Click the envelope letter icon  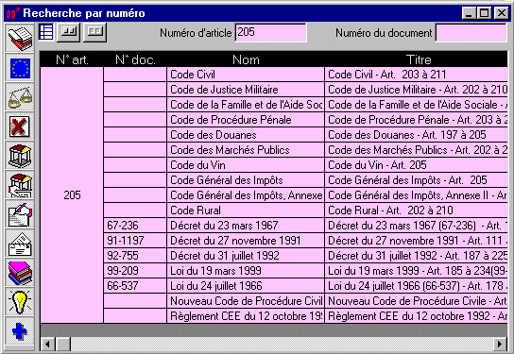click(x=20, y=244)
